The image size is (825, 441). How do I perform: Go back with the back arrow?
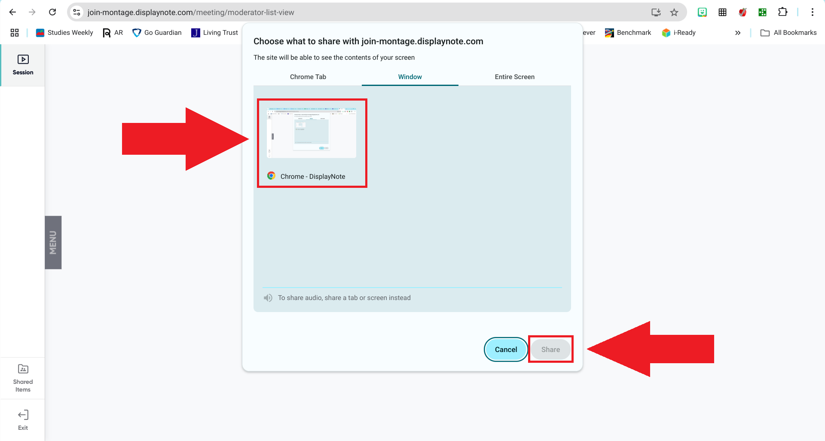pos(12,12)
